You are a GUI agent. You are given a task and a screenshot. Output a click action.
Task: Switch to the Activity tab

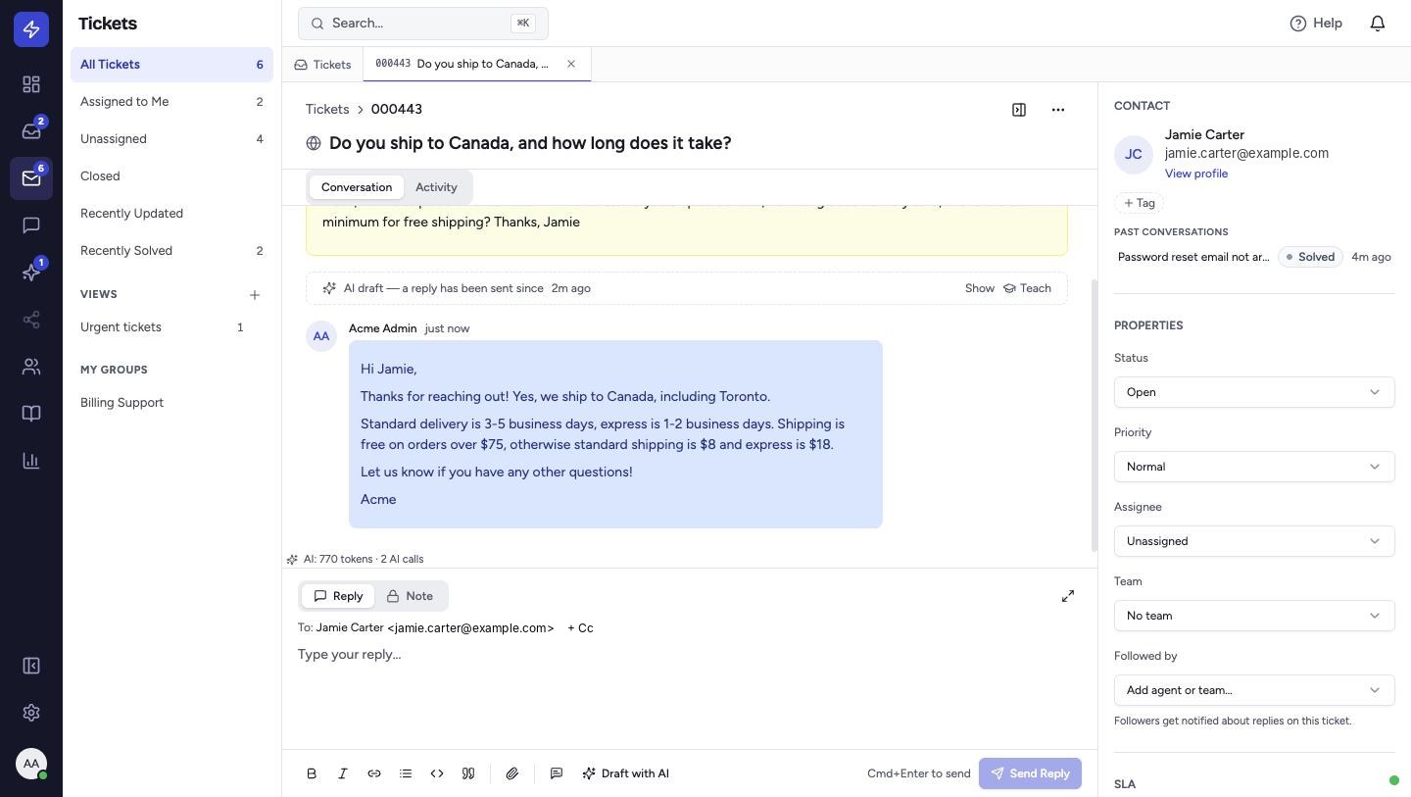coord(436,187)
